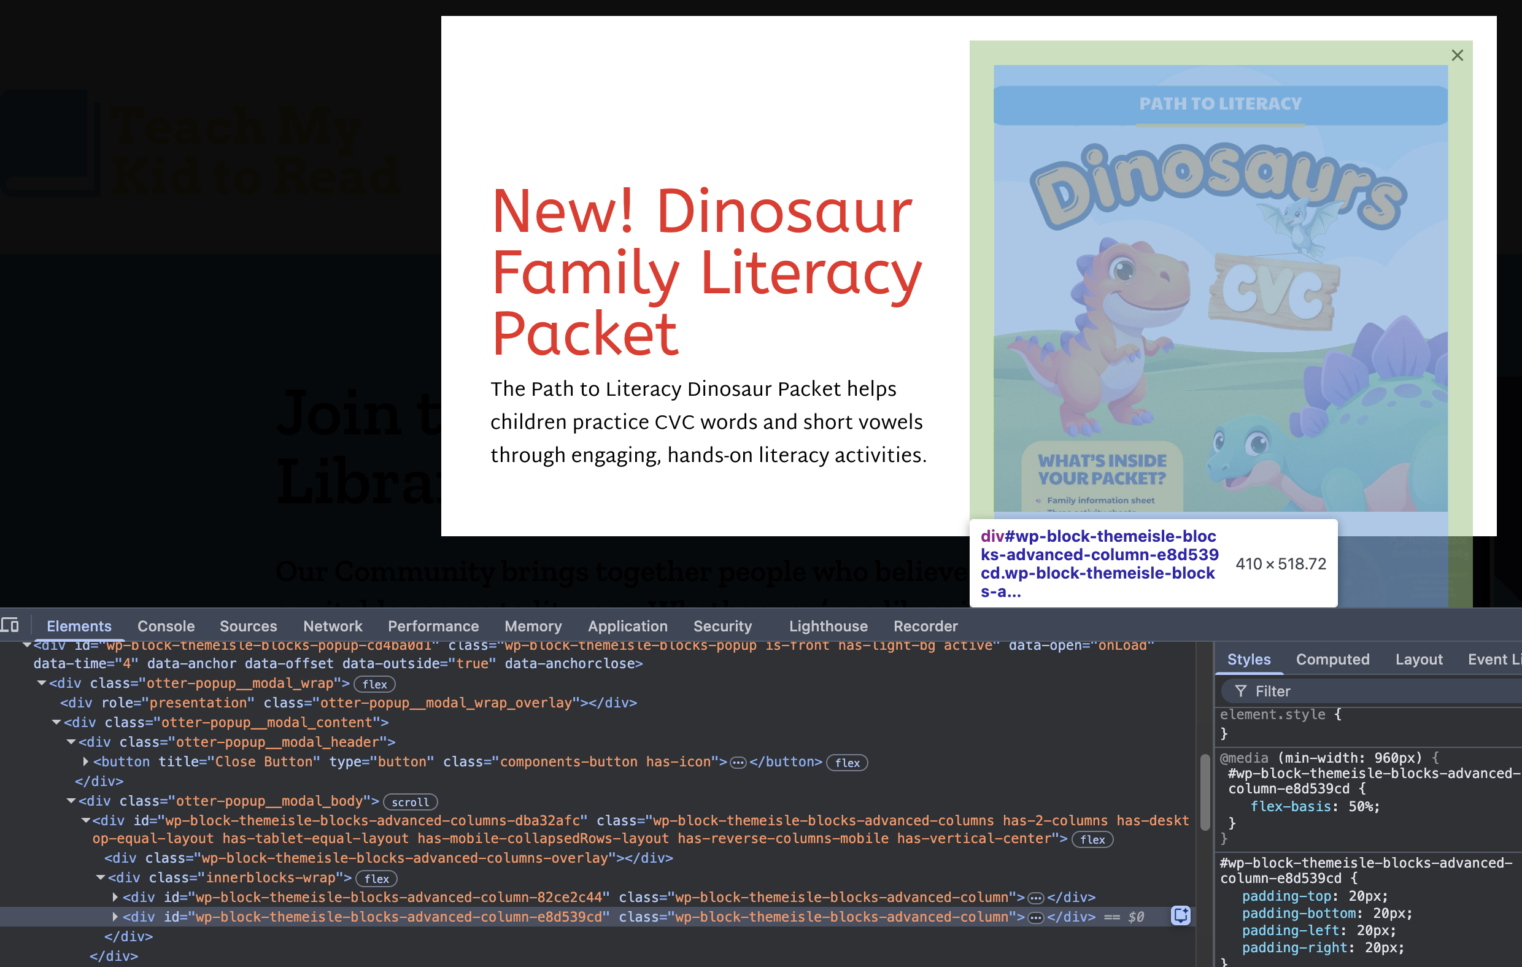Select the advanced-columns-overlay div
Viewport: 1522px width, 967px height.
tap(388, 858)
